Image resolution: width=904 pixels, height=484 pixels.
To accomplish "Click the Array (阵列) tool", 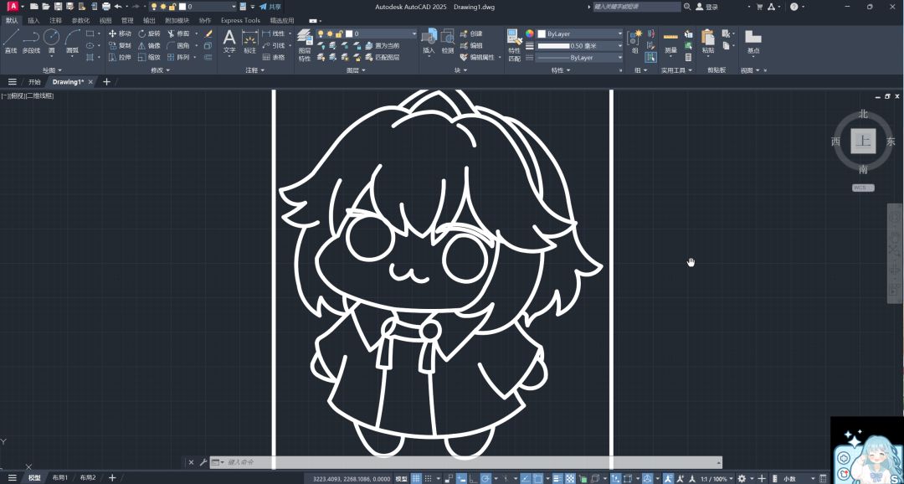I will (179, 57).
